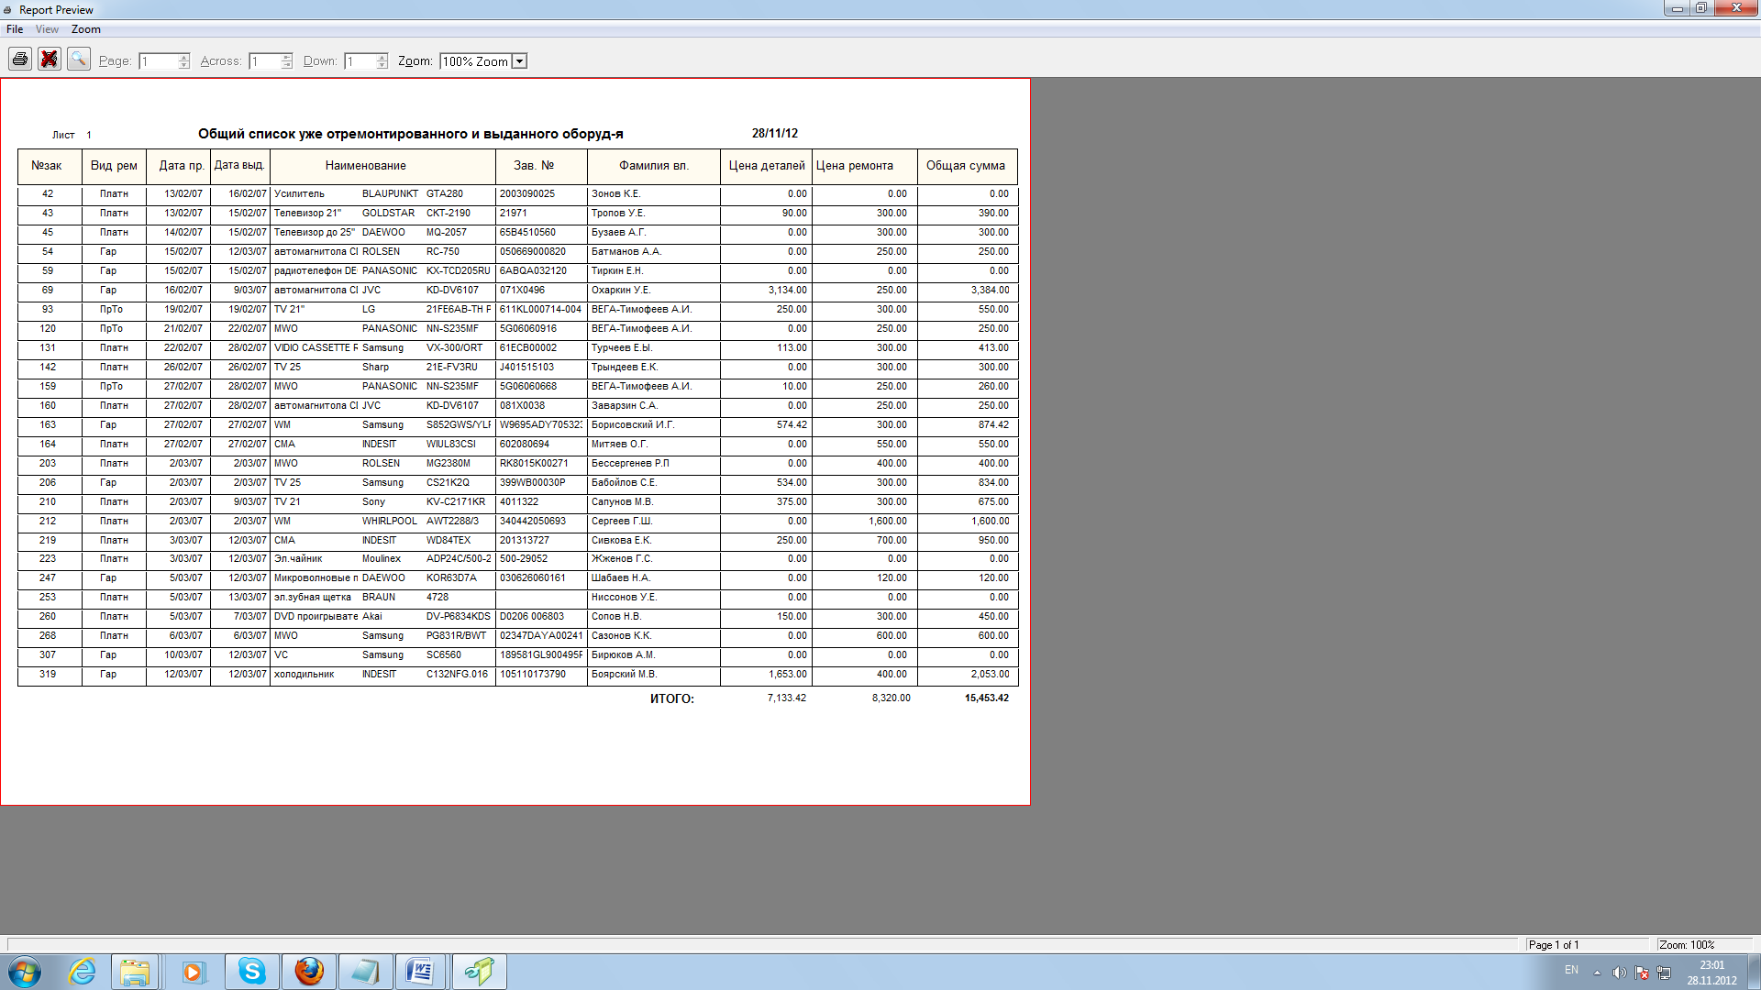Open Skype from the taskbar
This screenshot has height=990, width=1761.
coord(251,972)
